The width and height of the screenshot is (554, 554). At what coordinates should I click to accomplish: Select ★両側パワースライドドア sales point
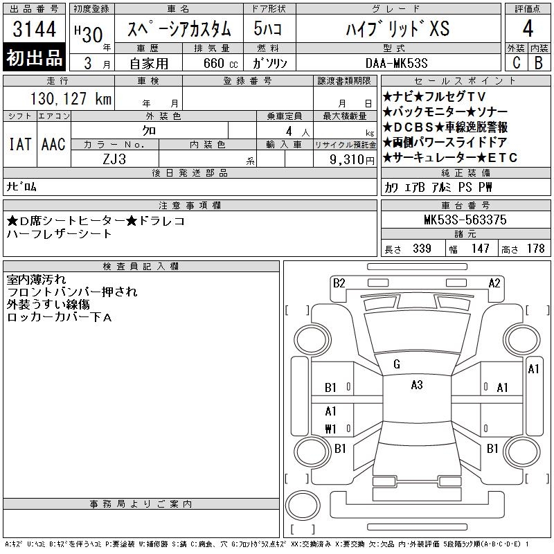click(445, 143)
